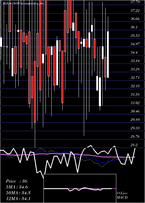Select the 28.76 axis label
The height and width of the screenshot is (203, 145).
pyautogui.click(x=135, y=136)
